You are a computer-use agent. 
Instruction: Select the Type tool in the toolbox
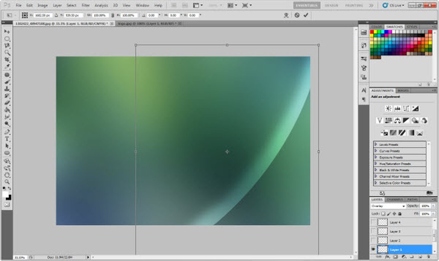(x=7, y=139)
